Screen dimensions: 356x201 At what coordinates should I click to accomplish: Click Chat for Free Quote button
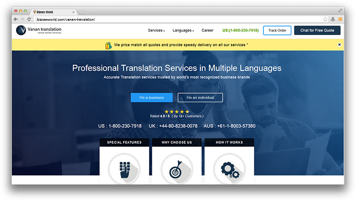317,30
